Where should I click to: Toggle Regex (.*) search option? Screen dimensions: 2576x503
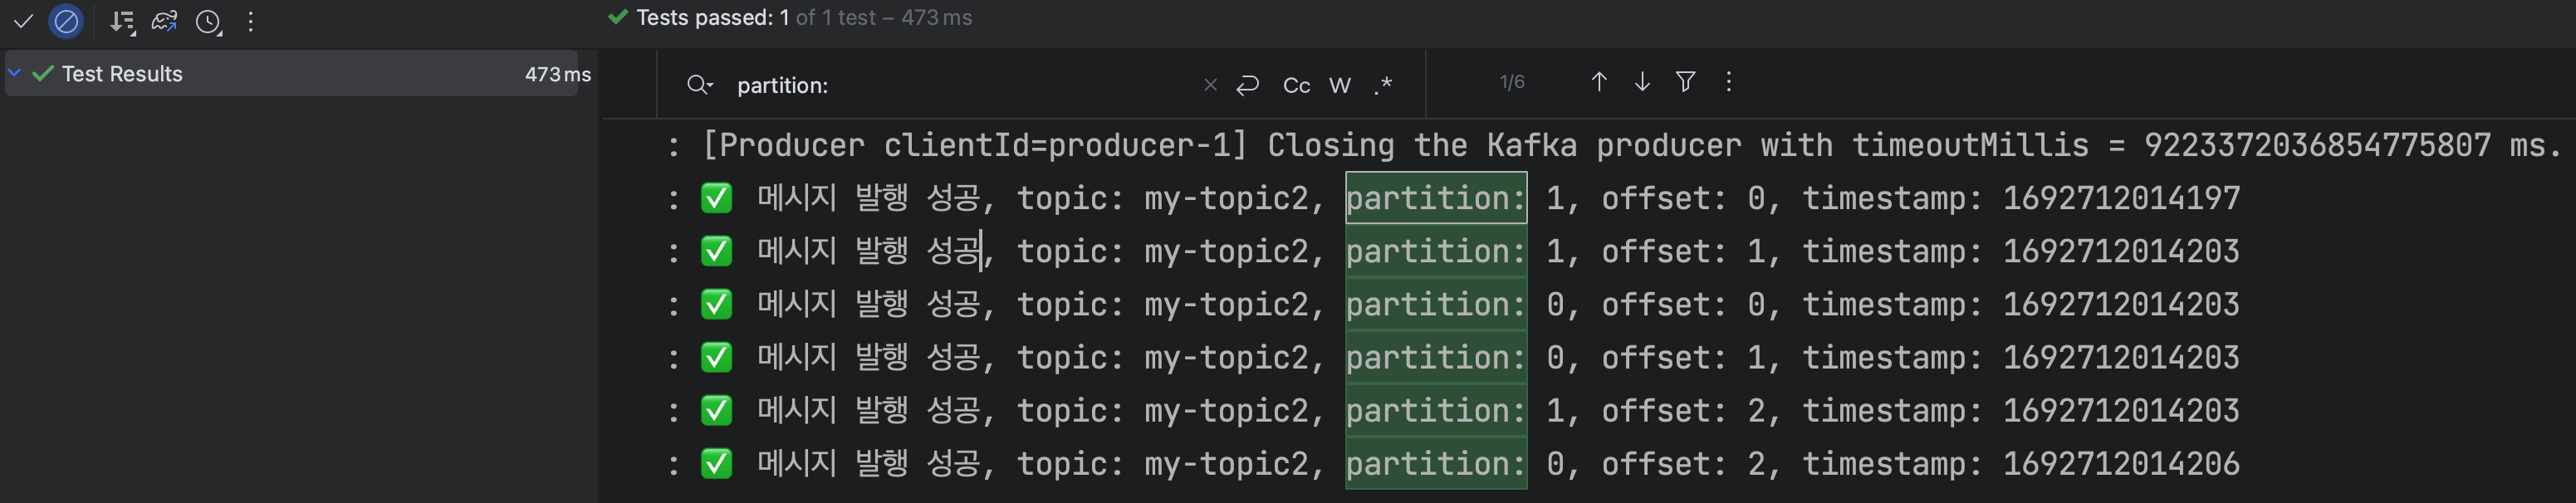pos(1384,85)
